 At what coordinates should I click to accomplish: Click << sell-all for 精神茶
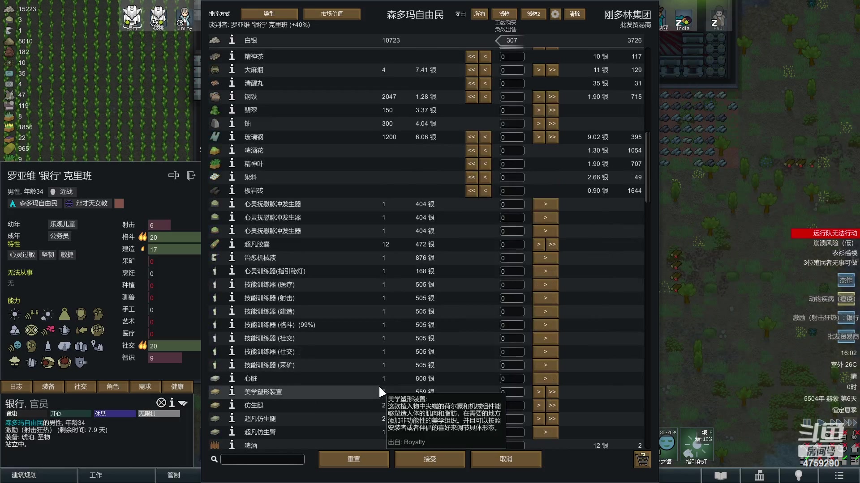coord(472,56)
